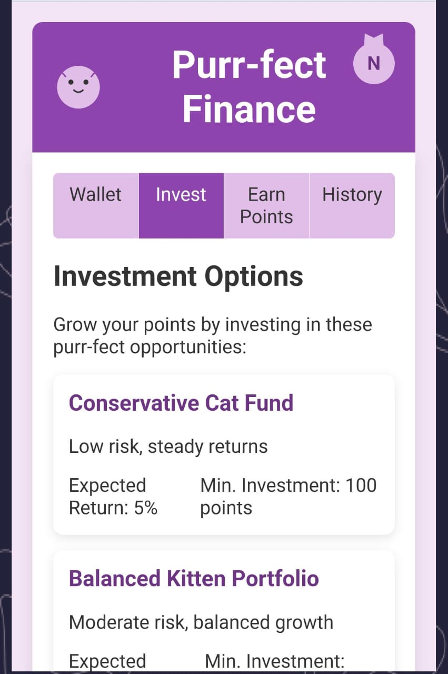Click the 'Expected Return: 5%' label
448x674 pixels.
click(113, 496)
